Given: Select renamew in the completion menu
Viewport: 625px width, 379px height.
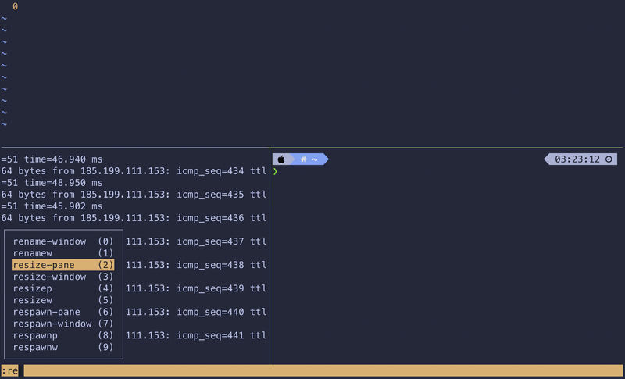Looking at the screenshot, I should tap(63, 253).
